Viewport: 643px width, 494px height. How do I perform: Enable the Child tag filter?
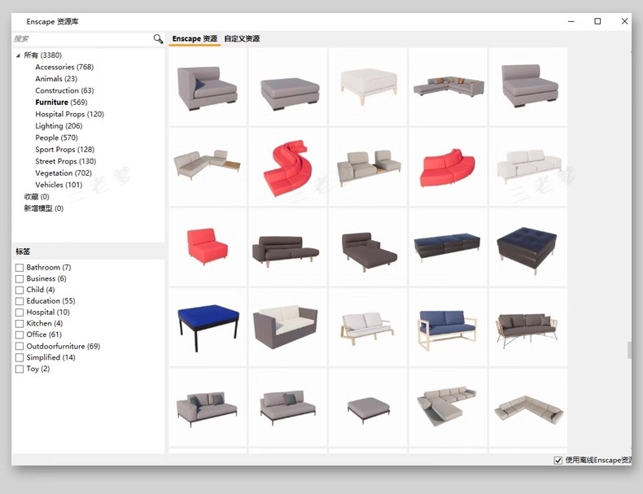coord(20,290)
